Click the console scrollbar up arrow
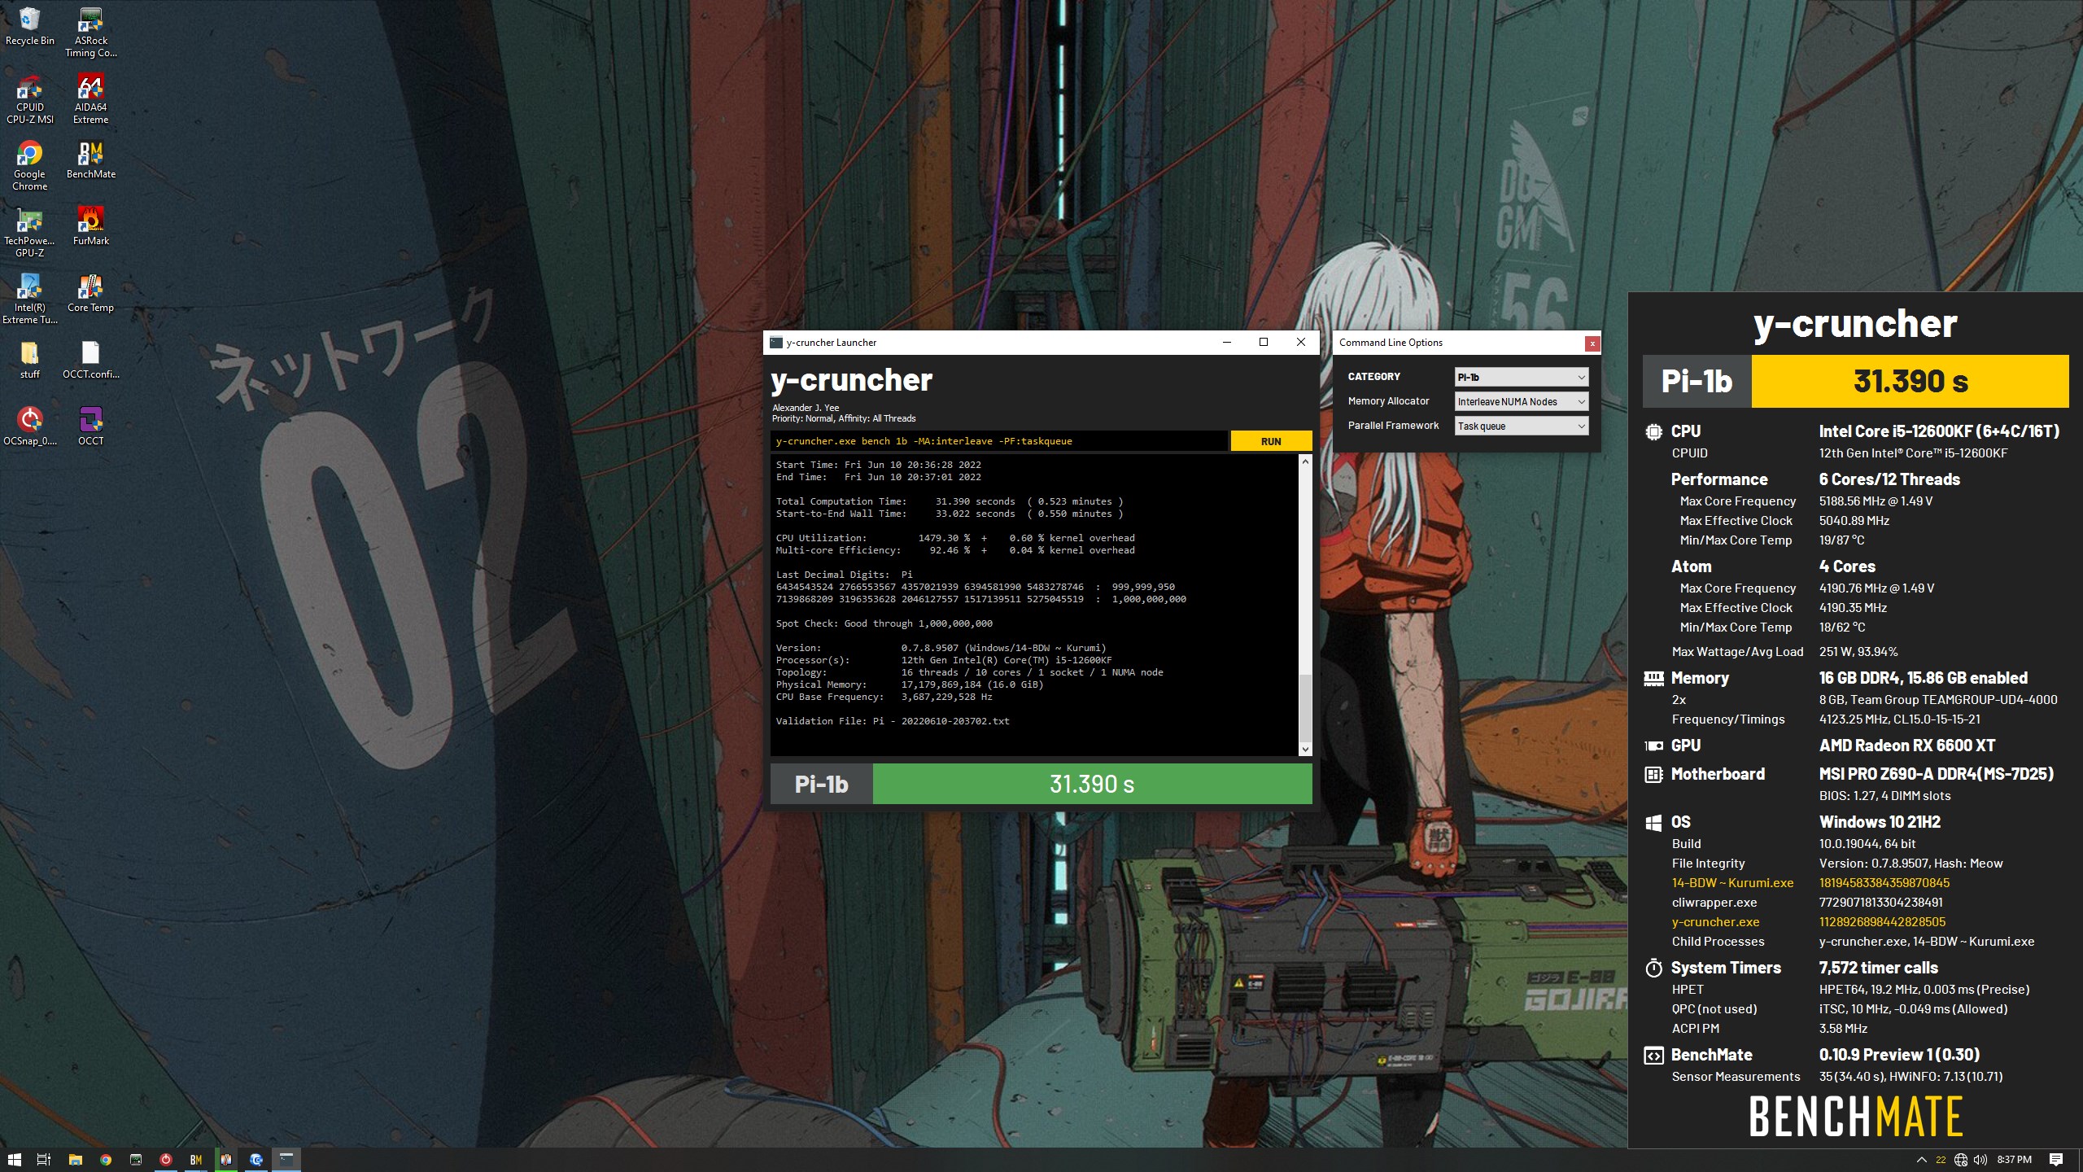 (1305, 462)
